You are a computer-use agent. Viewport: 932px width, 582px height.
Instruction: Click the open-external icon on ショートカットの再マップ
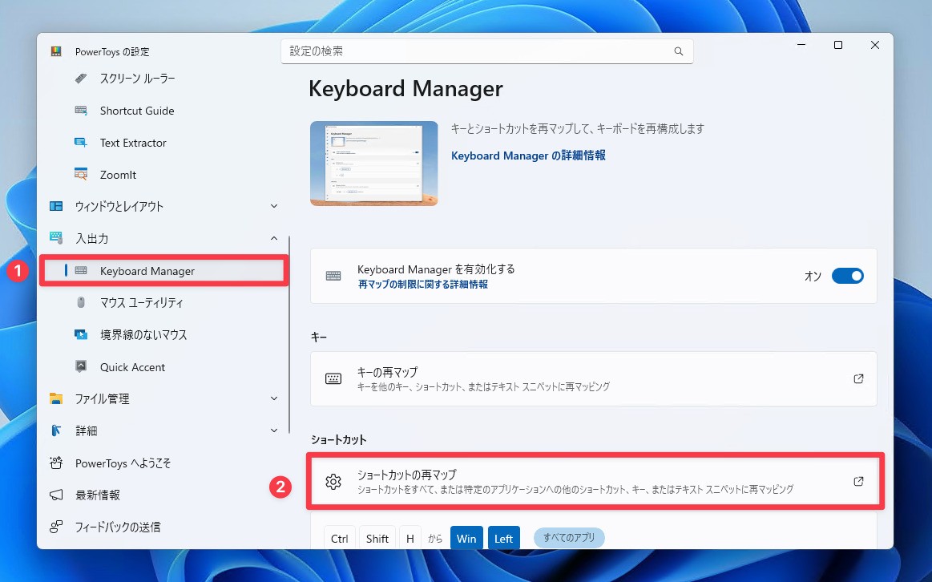point(858,482)
